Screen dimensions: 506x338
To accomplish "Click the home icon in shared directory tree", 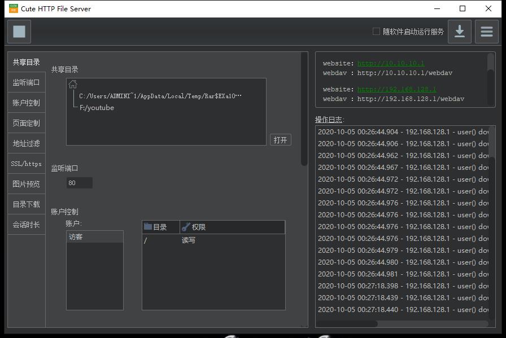I will 73,85.
